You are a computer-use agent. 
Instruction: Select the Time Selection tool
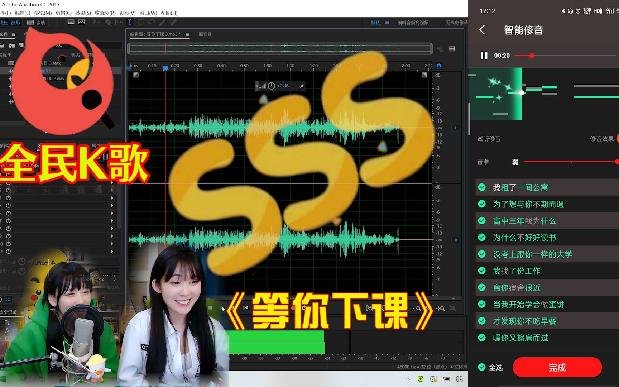[130, 22]
